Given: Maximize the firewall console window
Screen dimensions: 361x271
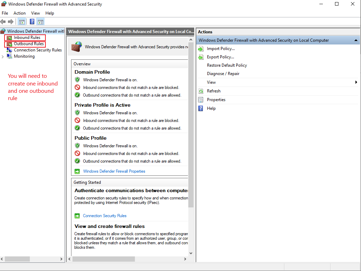Looking at the screenshot, I should tap(337, 4).
